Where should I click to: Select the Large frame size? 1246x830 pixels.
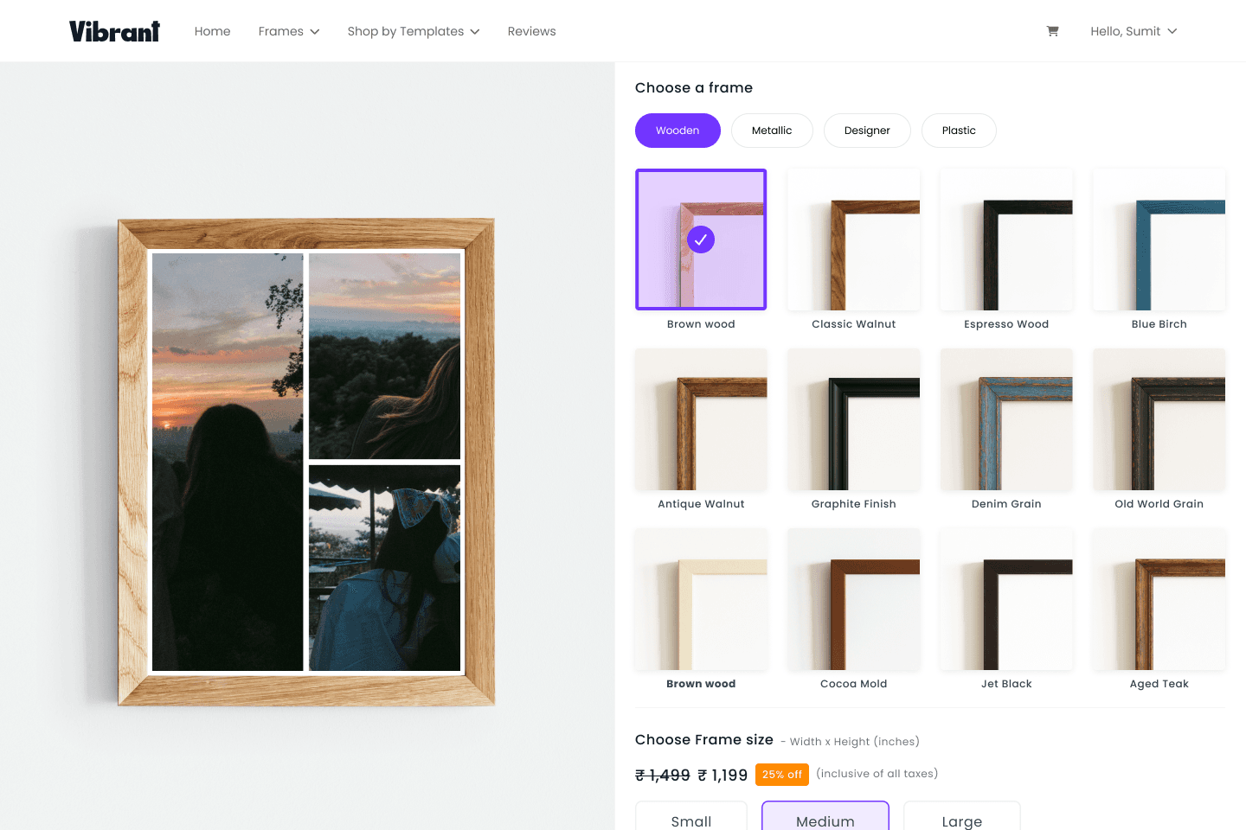point(961,818)
